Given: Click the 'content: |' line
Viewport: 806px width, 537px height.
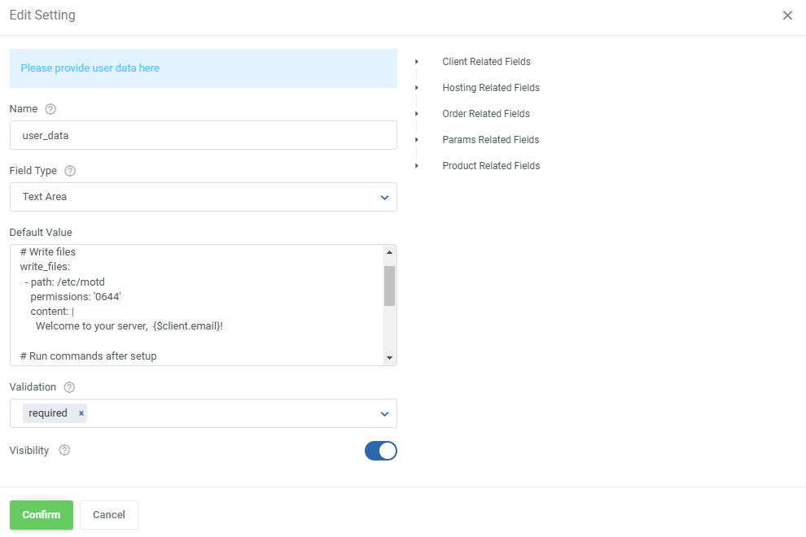Looking at the screenshot, I should click(x=52, y=312).
